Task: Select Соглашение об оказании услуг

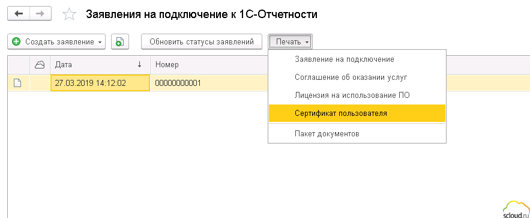Action: click(357, 77)
